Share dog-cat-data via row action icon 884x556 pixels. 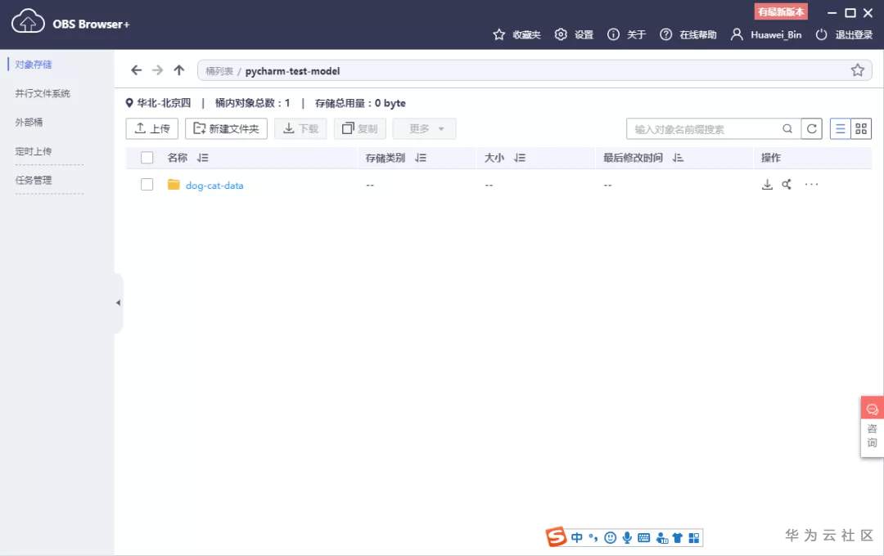pyautogui.click(x=787, y=184)
